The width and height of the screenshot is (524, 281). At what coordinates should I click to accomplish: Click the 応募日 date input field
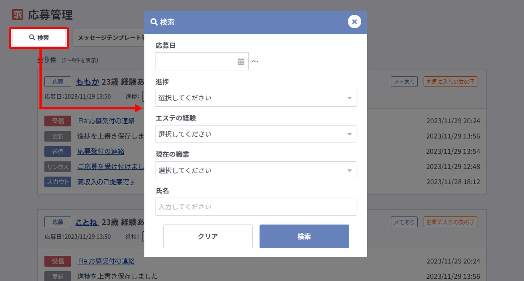pos(196,61)
